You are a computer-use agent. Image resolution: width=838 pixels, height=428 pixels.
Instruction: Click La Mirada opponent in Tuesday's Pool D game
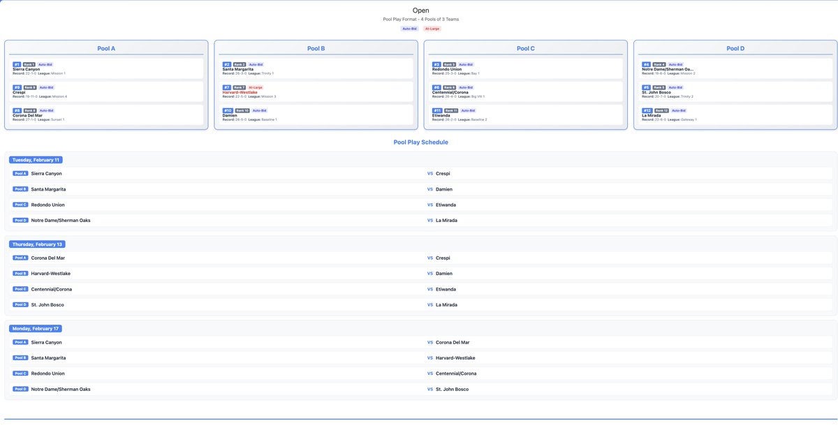(x=447, y=221)
